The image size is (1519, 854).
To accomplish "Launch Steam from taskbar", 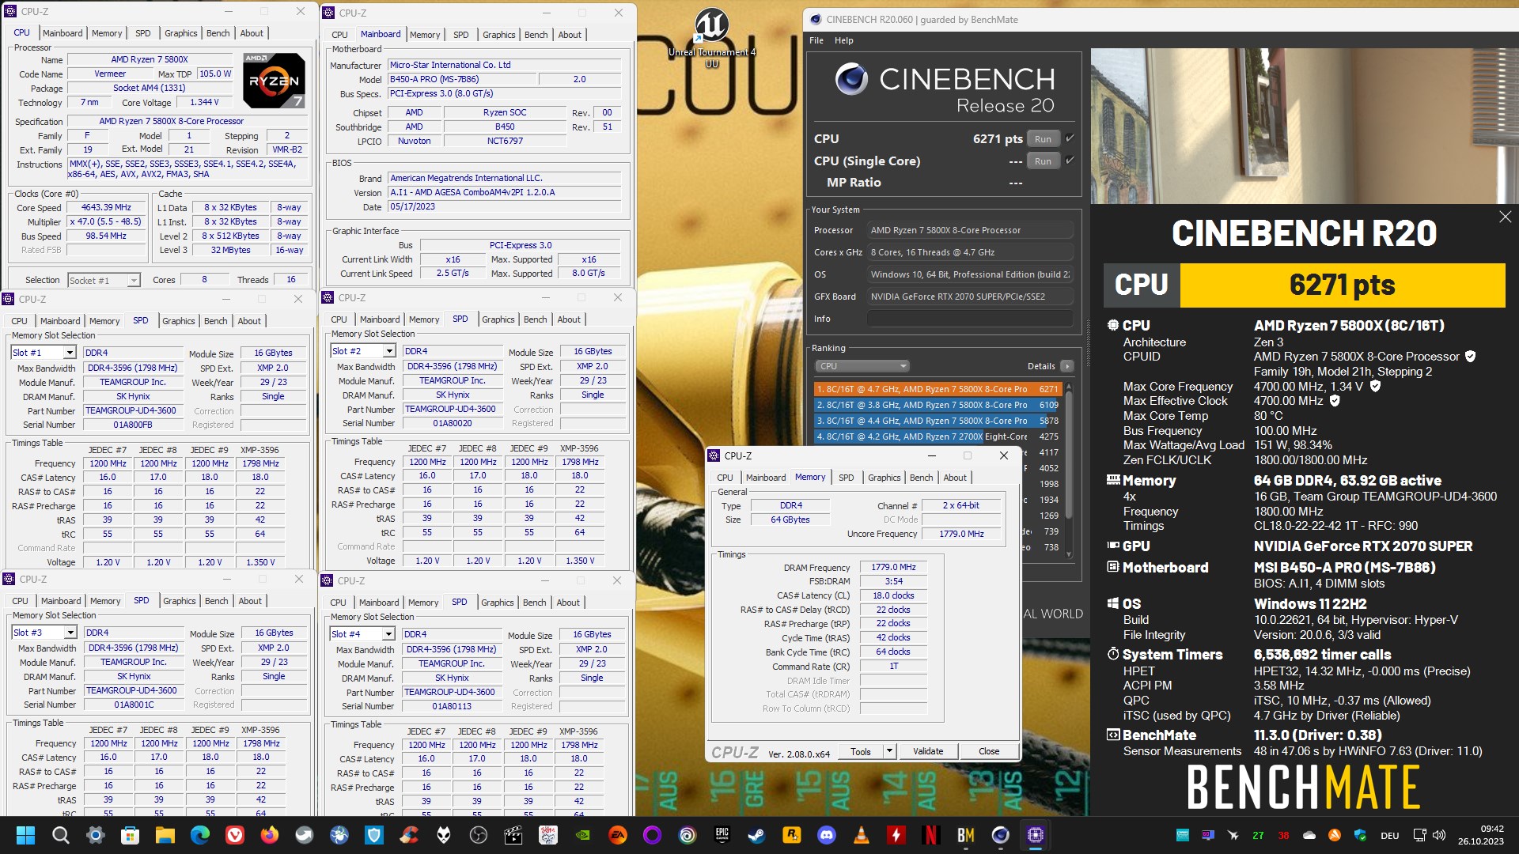I will (756, 835).
